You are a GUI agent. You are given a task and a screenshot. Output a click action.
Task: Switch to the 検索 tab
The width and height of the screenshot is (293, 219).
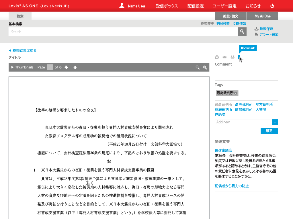pos(20,16)
